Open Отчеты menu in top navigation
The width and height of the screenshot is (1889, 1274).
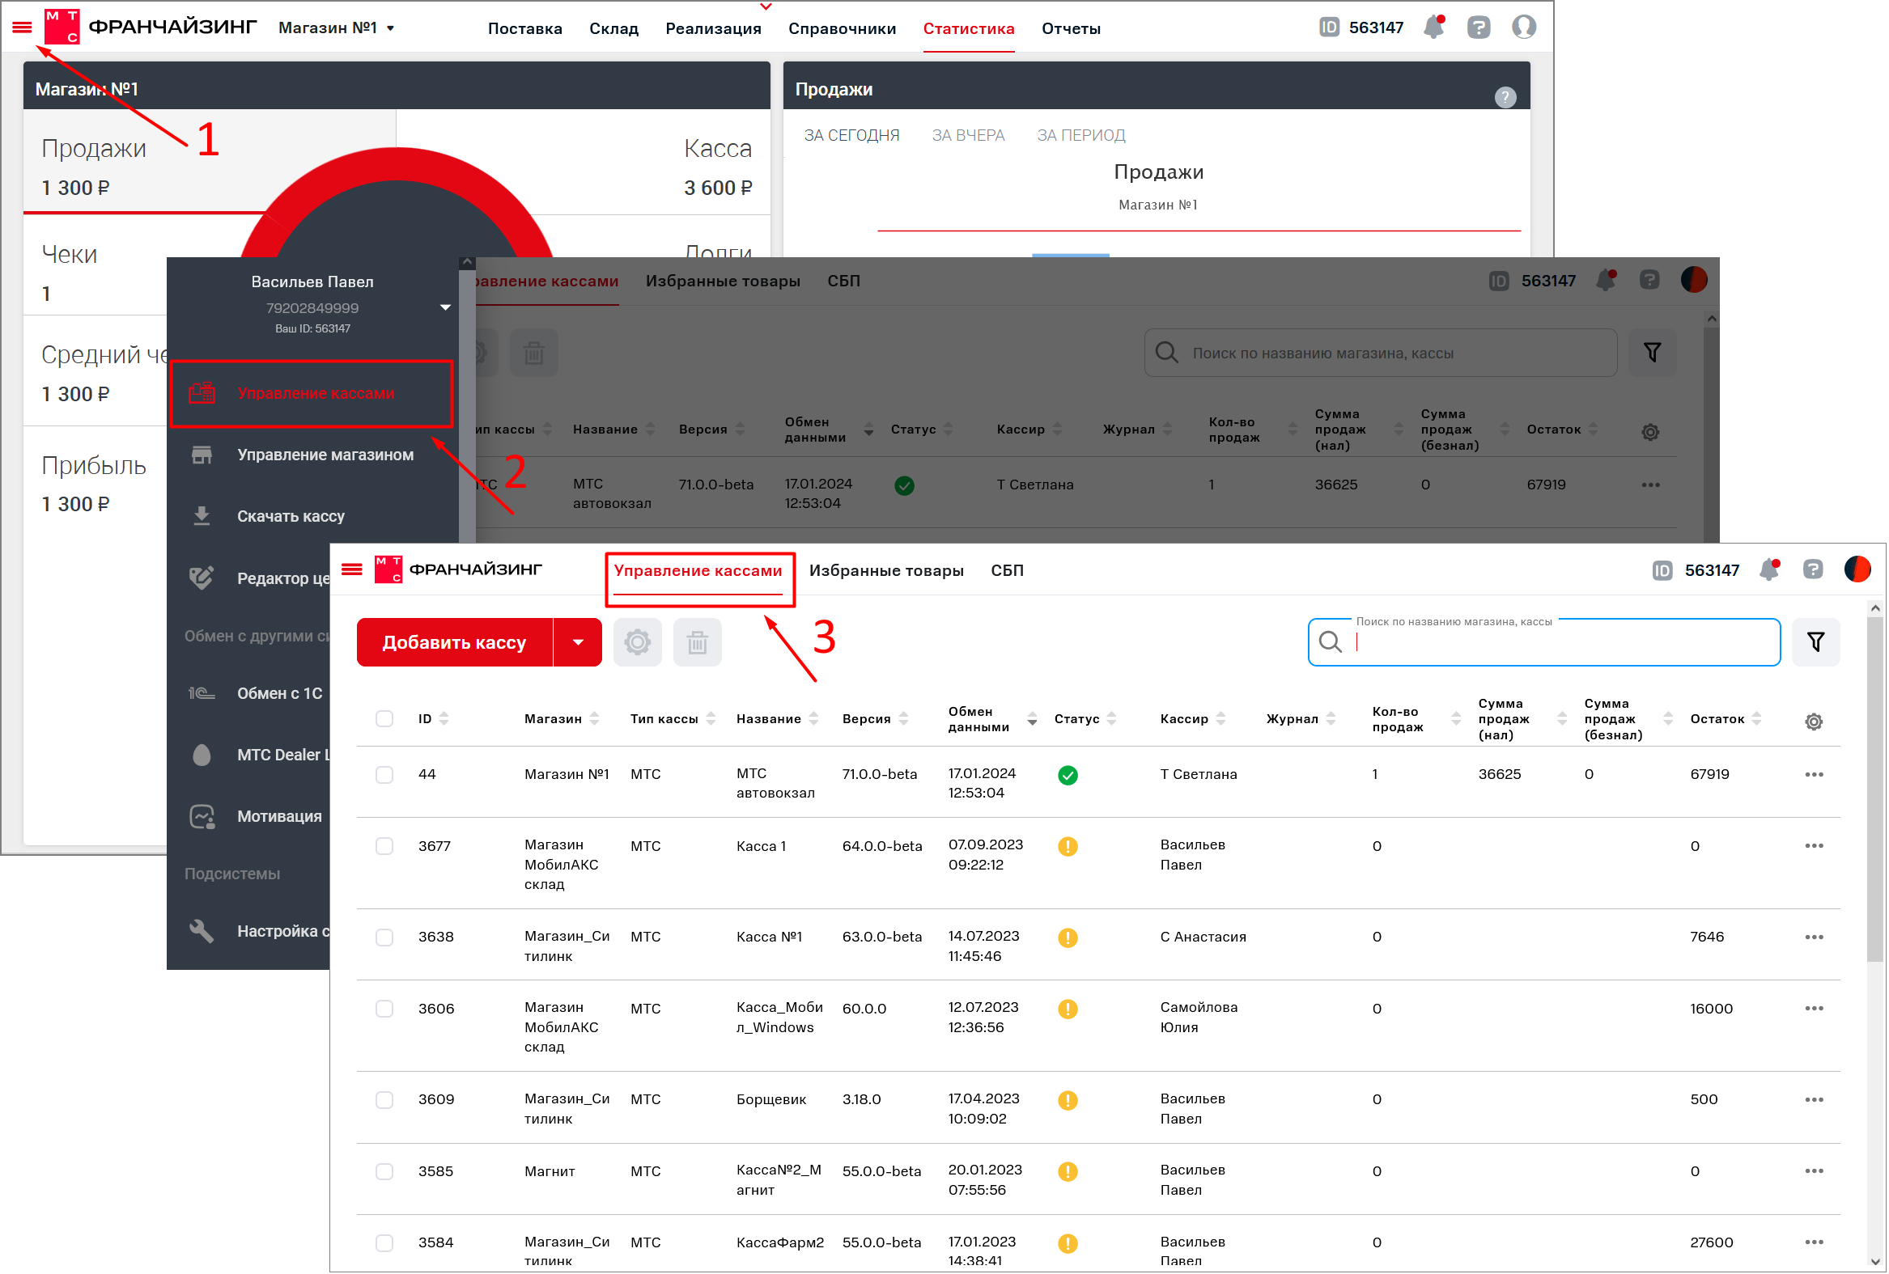pos(1072,28)
